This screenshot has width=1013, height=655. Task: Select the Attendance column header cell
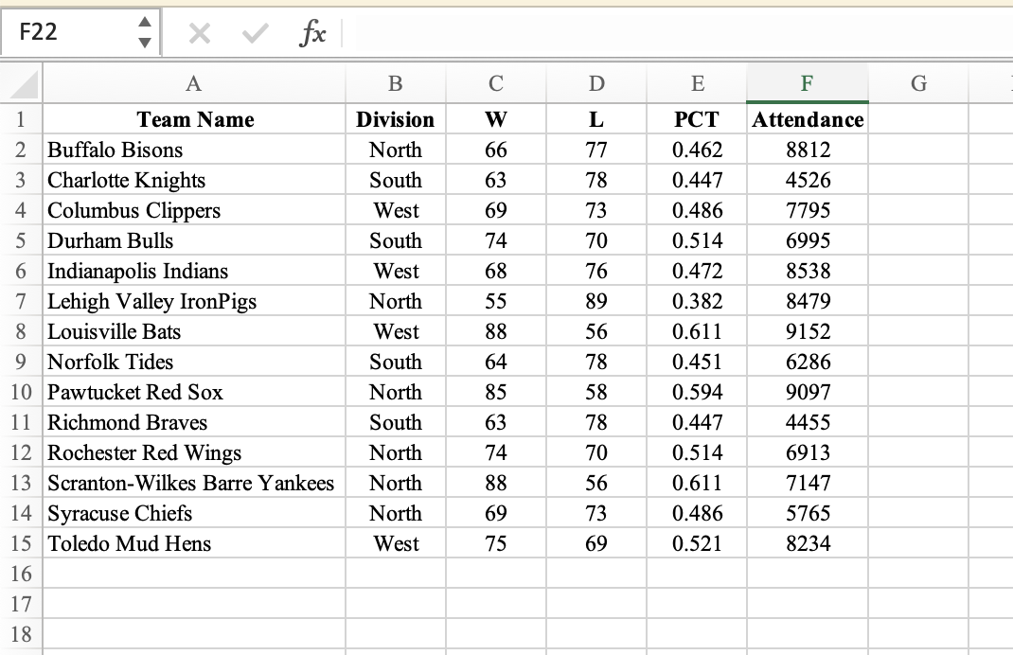[x=808, y=119]
